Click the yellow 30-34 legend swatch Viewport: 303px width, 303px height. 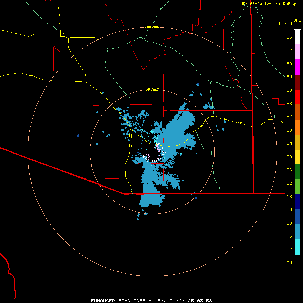(297, 157)
